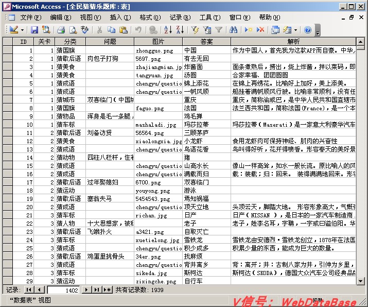Open the New Object dropdown arrow
This screenshot has width=368, height=307.
point(295,30)
